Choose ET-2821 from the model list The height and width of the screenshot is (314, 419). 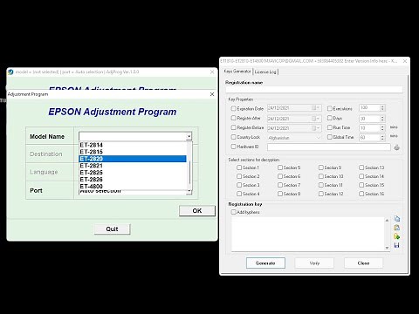pos(133,166)
